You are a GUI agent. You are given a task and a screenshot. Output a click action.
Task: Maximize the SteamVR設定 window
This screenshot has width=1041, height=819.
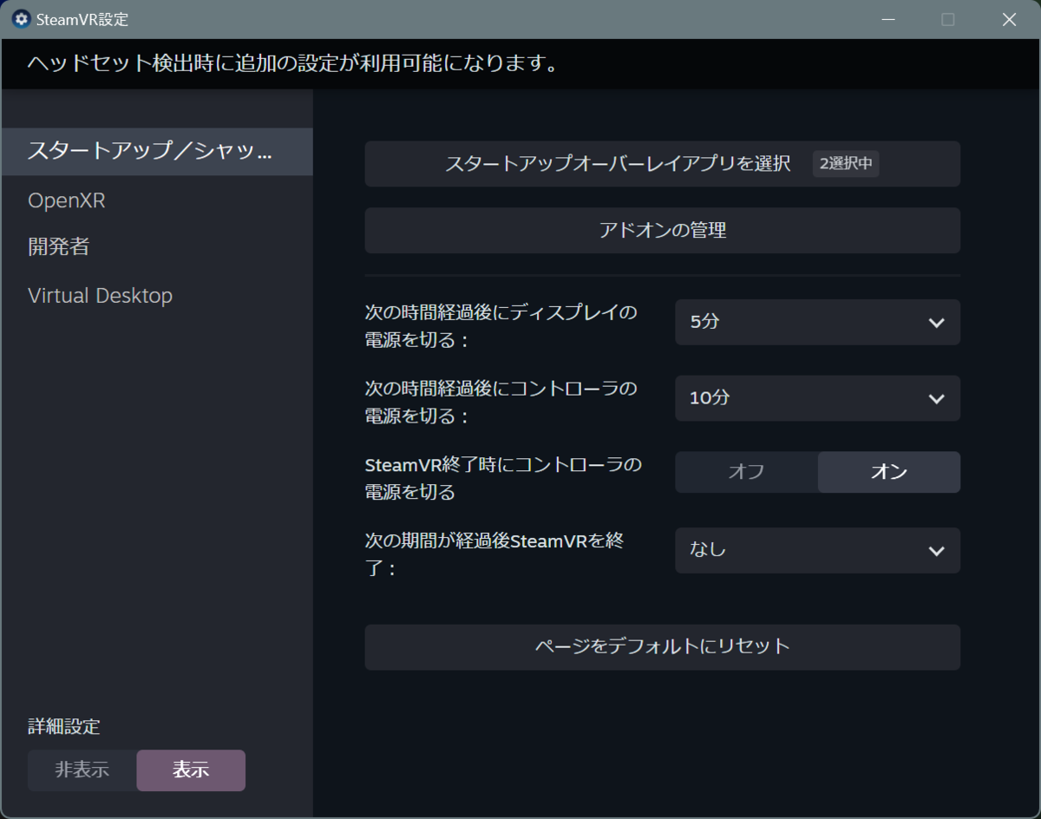(x=948, y=19)
